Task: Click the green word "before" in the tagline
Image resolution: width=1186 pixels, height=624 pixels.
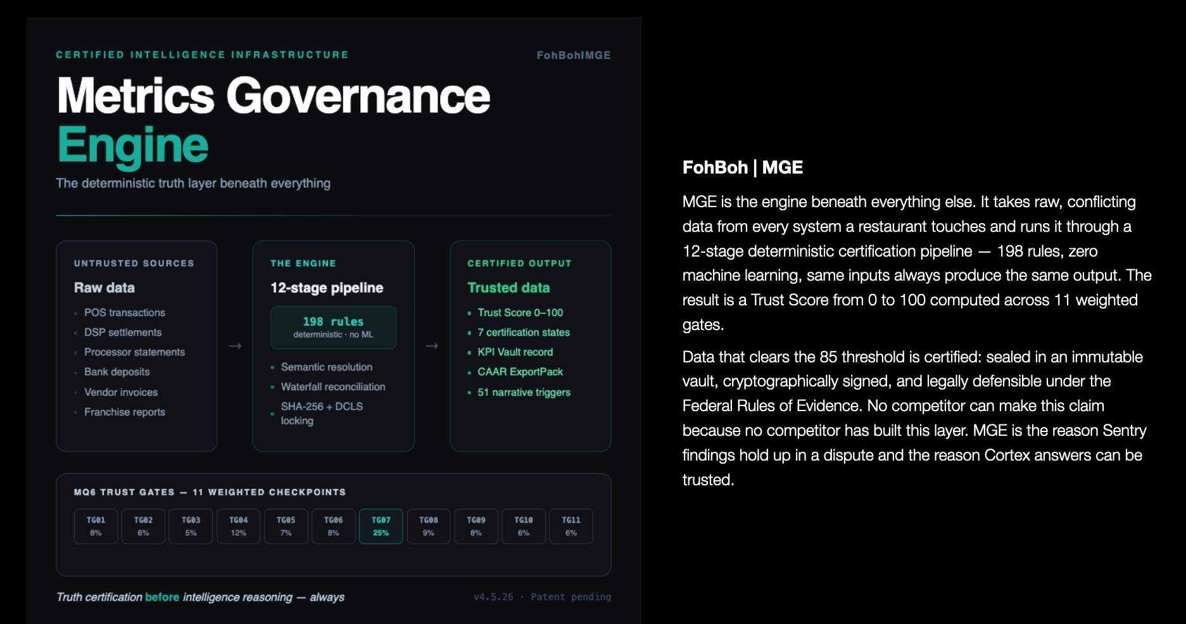Action: [162, 597]
